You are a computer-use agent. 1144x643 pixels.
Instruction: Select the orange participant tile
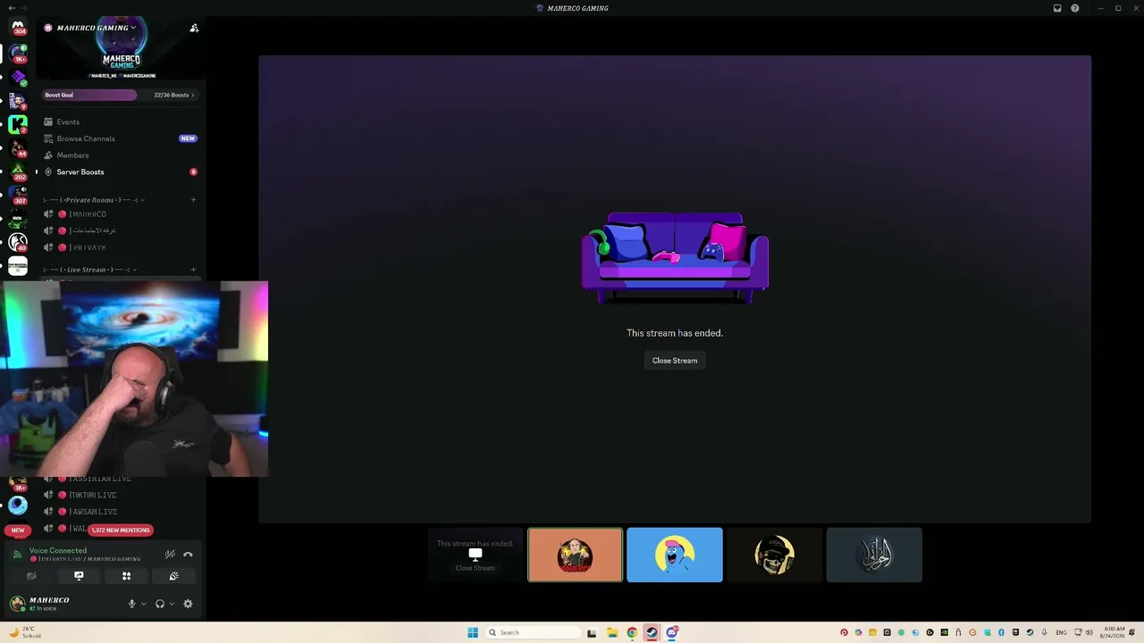575,555
